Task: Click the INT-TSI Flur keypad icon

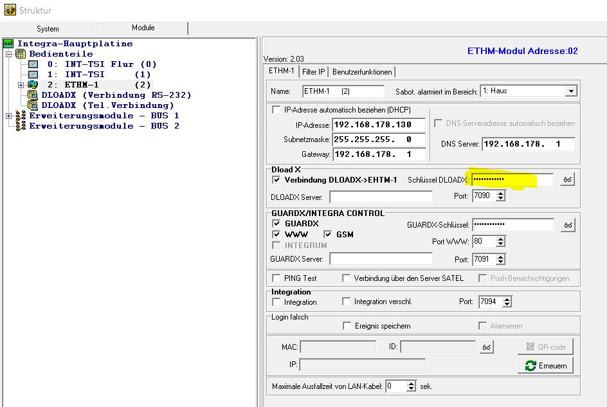Action: [x=33, y=64]
